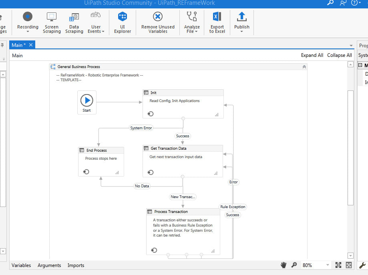The width and height of the screenshot is (368, 275).
Task: Click entry icon in Process Transaction
Action: [x=154, y=250]
